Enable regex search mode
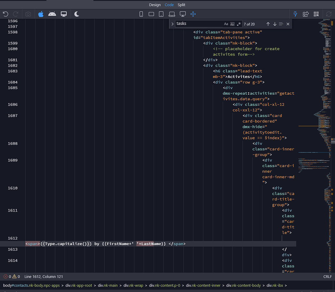This screenshot has width=335, height=292. [x=238, y=23]
